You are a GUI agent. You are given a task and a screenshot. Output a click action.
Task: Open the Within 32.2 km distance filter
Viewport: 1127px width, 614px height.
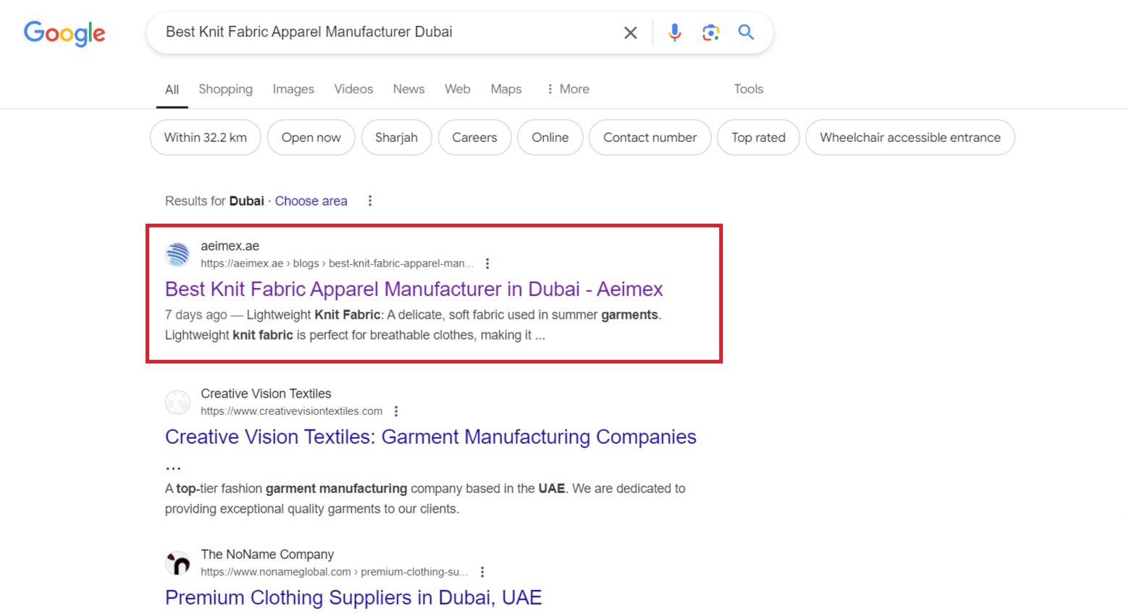205,138
